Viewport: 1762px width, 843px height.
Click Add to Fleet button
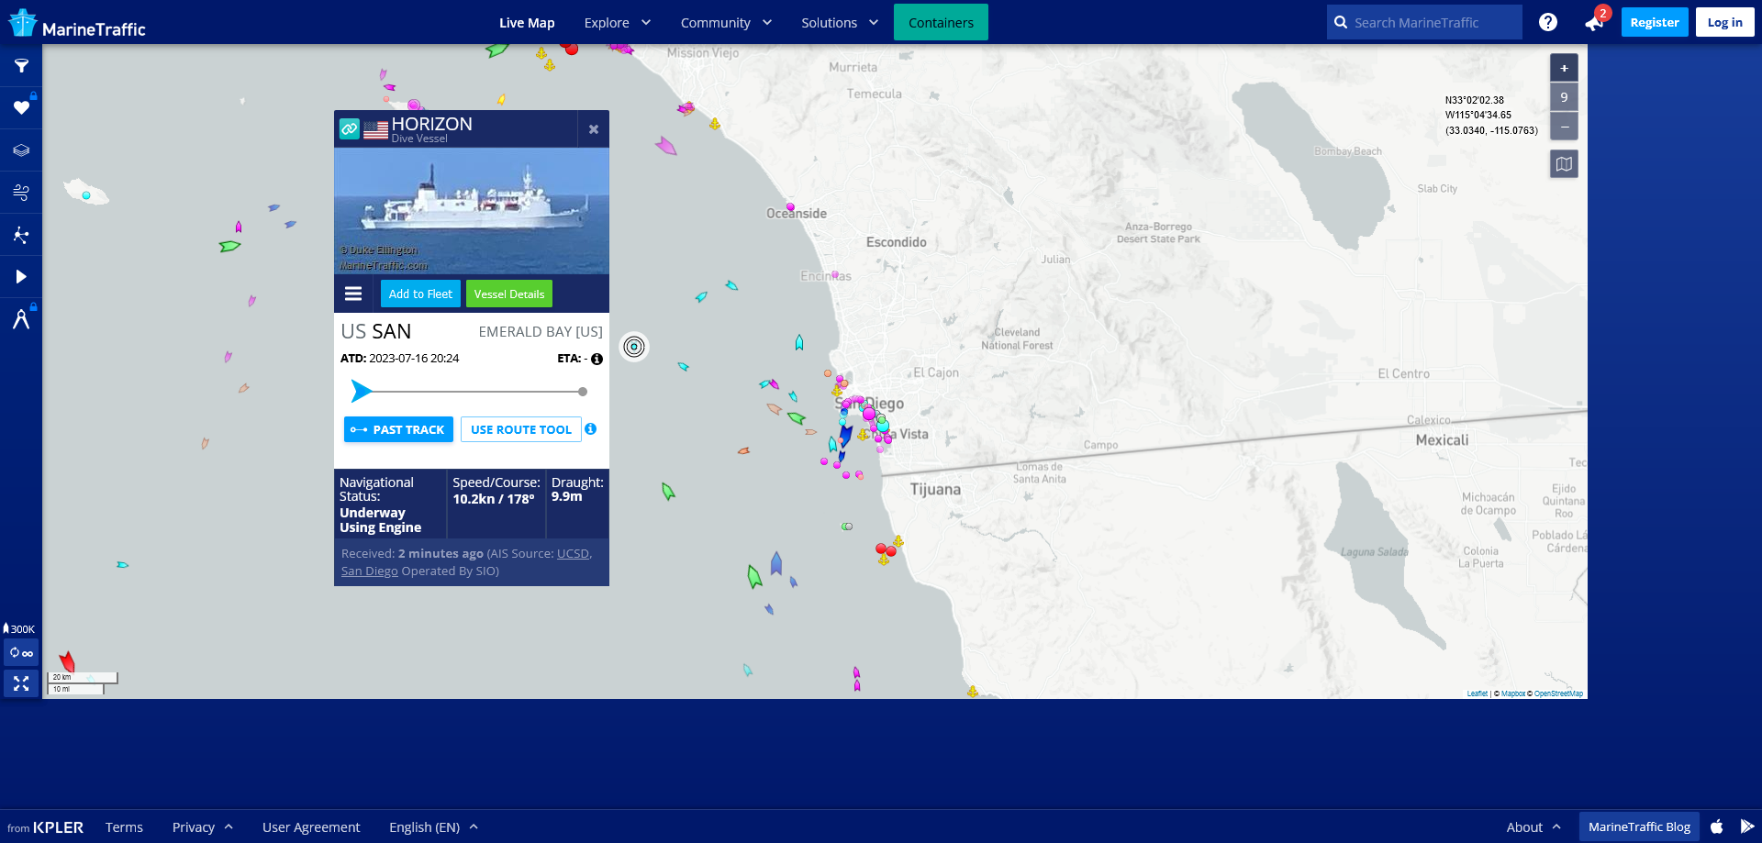pos(420,294)
